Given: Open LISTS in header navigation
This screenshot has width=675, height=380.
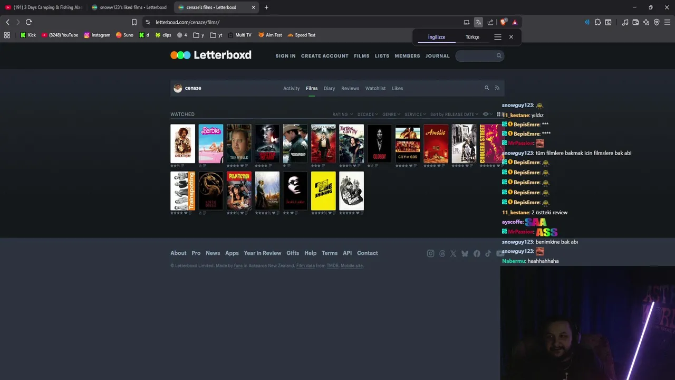Looking at the screenshot, I should click(x=382, y=56).
